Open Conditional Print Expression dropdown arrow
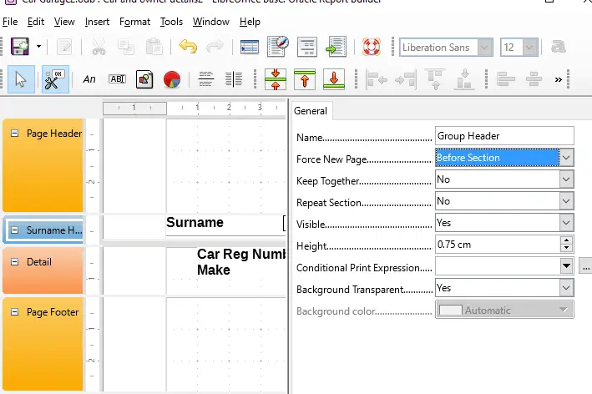 (566, 266)
